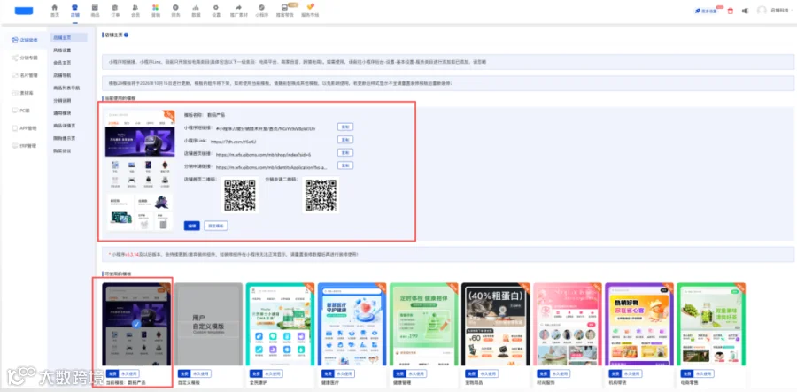Click the 店铺首页二维码 shop homepage QR code

pyautogui.click(x=240, y=195)
